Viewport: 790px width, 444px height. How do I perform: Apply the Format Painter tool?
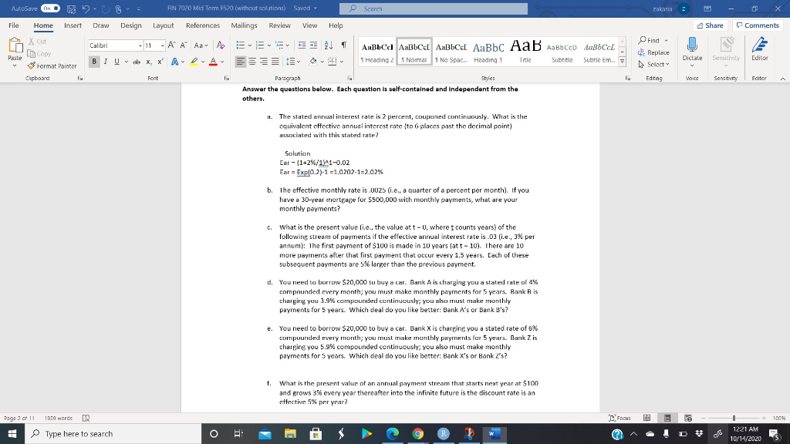click(52, 66)
